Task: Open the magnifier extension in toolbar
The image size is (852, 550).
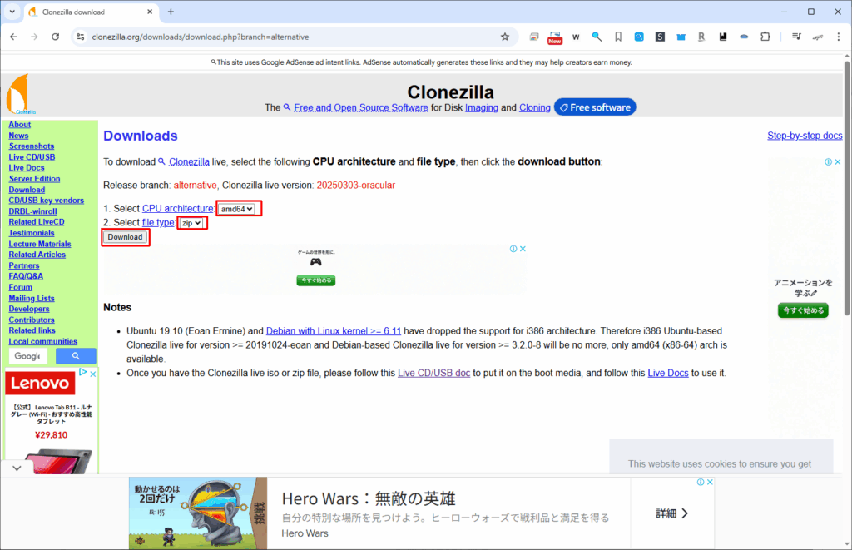Action: click(597, 37)
